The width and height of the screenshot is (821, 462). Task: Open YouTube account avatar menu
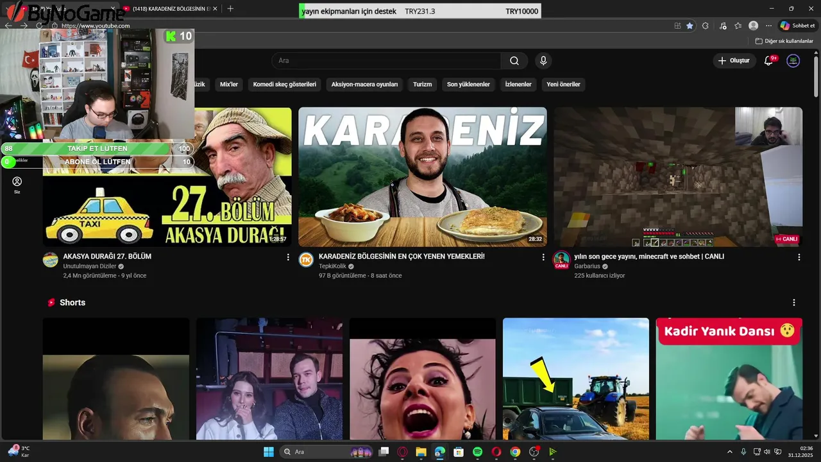point(793,60)
